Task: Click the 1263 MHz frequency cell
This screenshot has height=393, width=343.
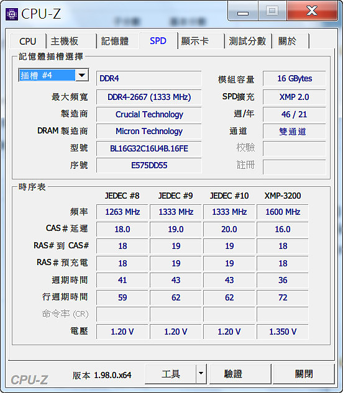Action: [x=122, y=212]
